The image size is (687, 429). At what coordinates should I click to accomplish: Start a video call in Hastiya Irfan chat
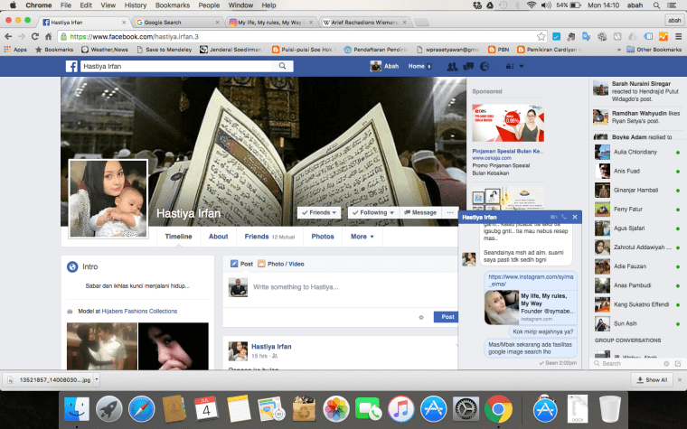tap(553, 218)
